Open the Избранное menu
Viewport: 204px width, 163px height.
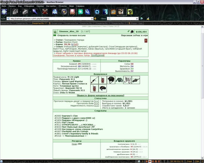(x=29, y=6)
